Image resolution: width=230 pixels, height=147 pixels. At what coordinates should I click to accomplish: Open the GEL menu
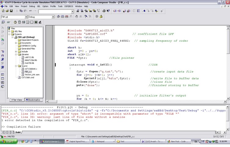pos(38,6)
